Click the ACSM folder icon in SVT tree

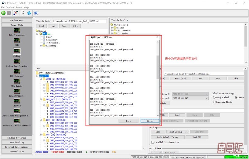(x=44, y=79)
